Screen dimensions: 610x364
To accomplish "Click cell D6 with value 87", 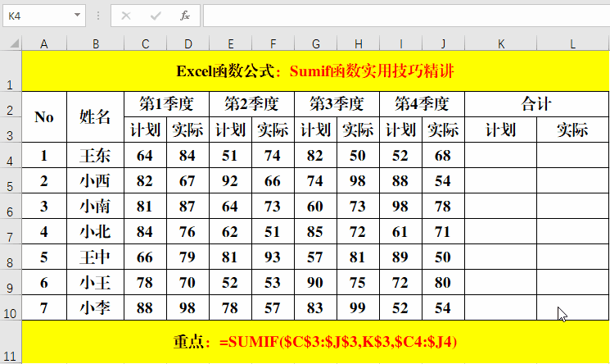I will click(x=188, y=206).
